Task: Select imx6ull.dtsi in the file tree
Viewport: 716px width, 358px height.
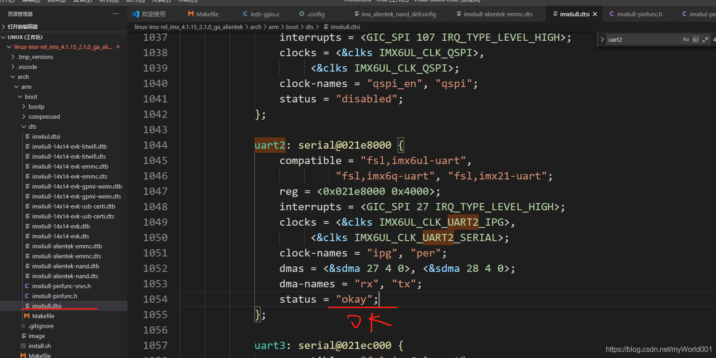Action: point(47,306)
